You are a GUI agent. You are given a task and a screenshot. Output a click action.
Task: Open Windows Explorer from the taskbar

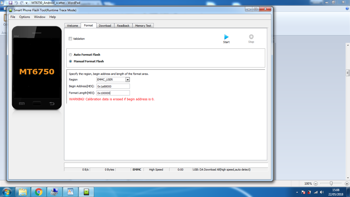pyautogui.click(x=23, y=192)
